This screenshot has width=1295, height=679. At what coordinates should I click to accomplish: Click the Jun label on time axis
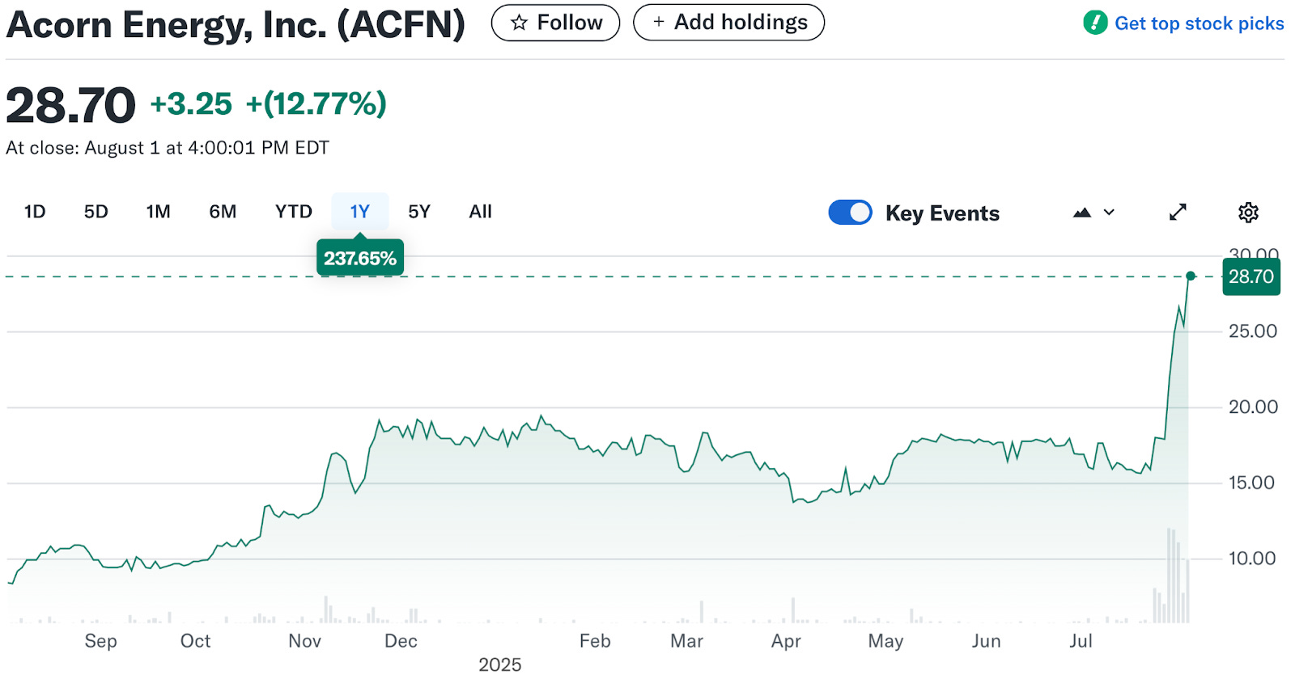[986, 641]
